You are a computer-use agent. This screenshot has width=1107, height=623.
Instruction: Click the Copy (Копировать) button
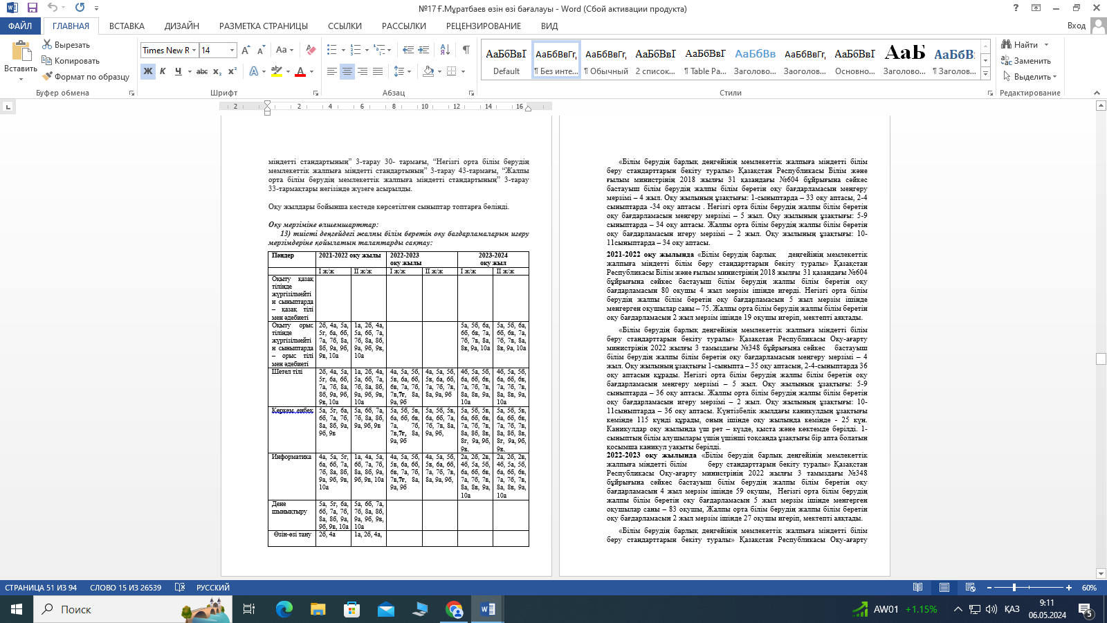(71, 61)
